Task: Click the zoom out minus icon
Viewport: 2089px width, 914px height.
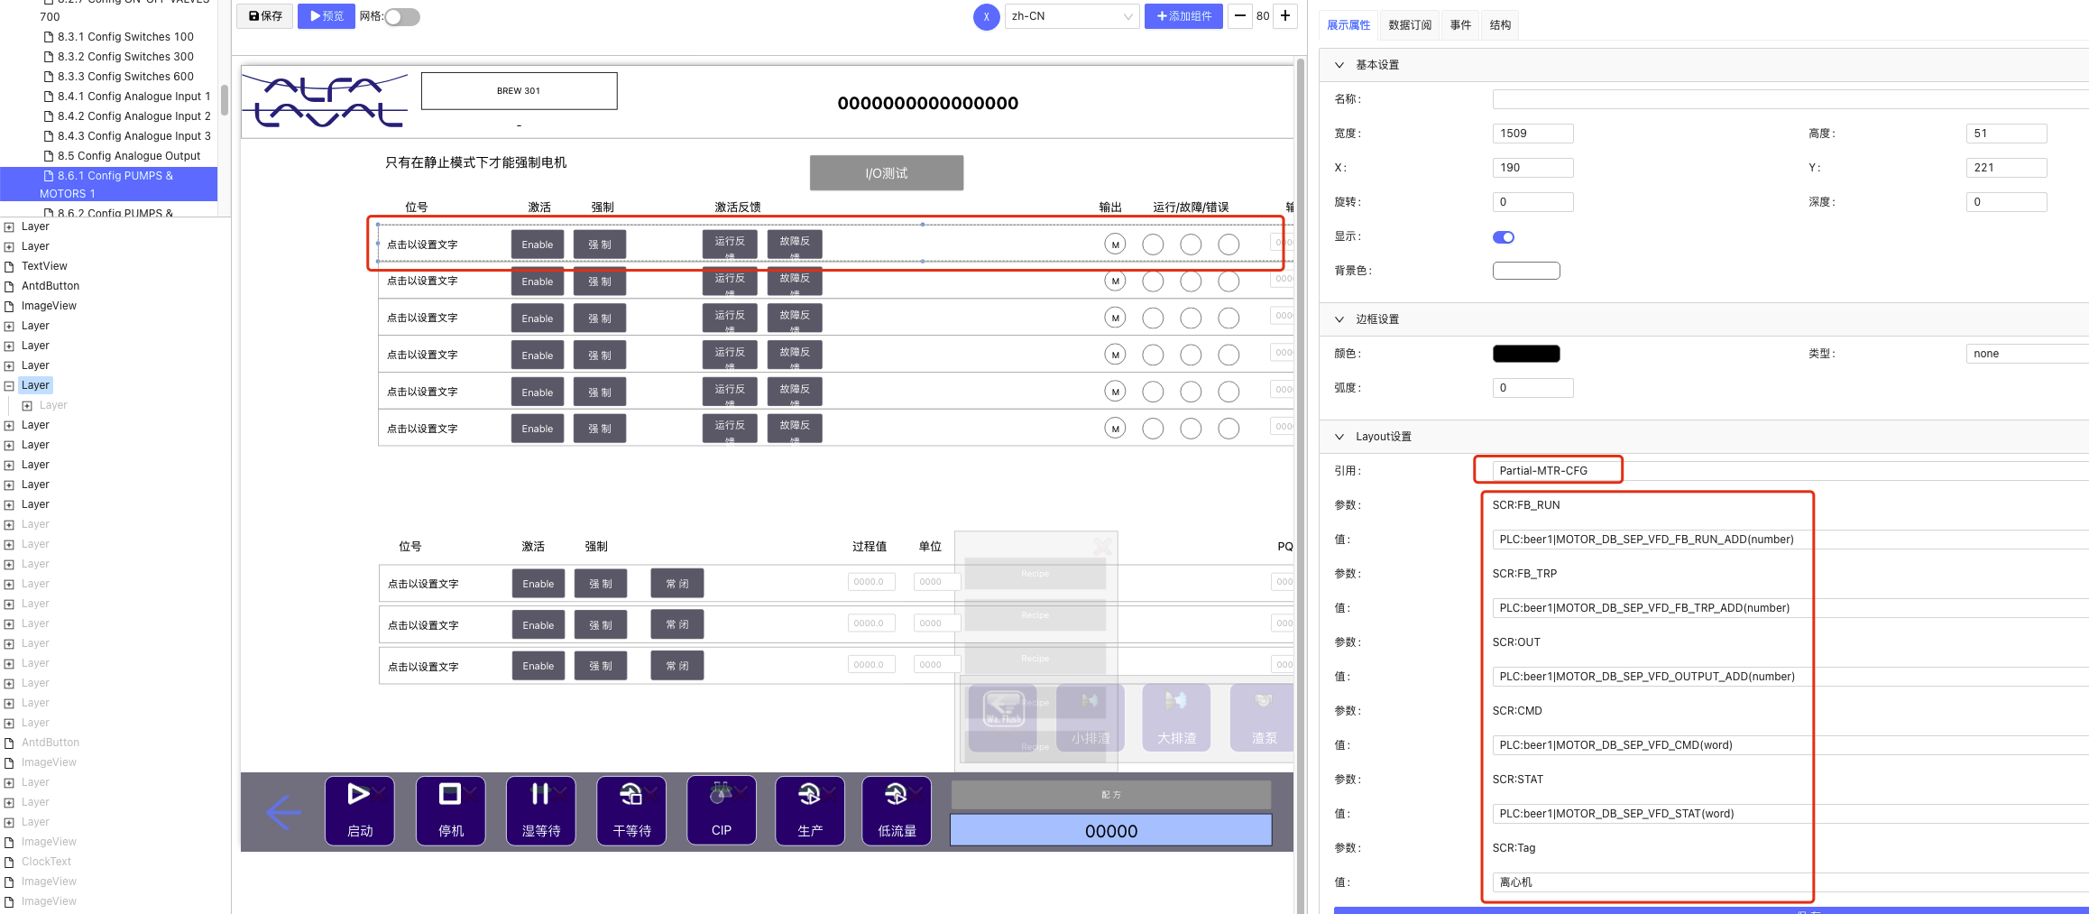Action: pyautogui.click(x=1240, y=16)
